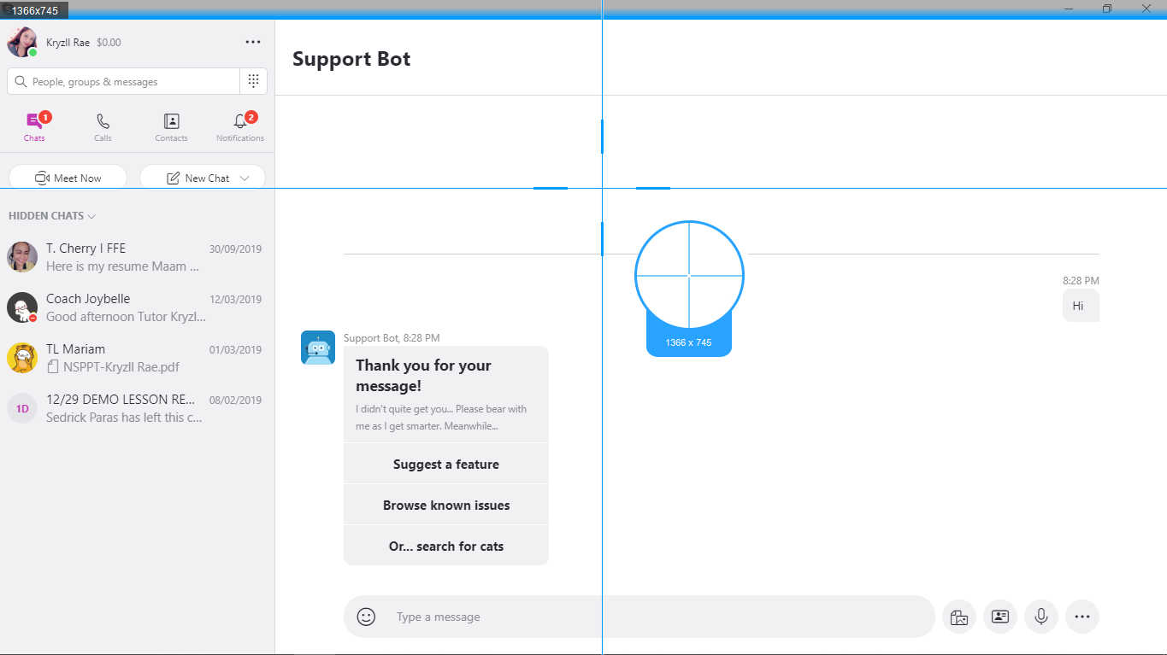Restore down the window
Image resolution: width=1167 pixels, height=655 pixels.
click(1107, 9)
